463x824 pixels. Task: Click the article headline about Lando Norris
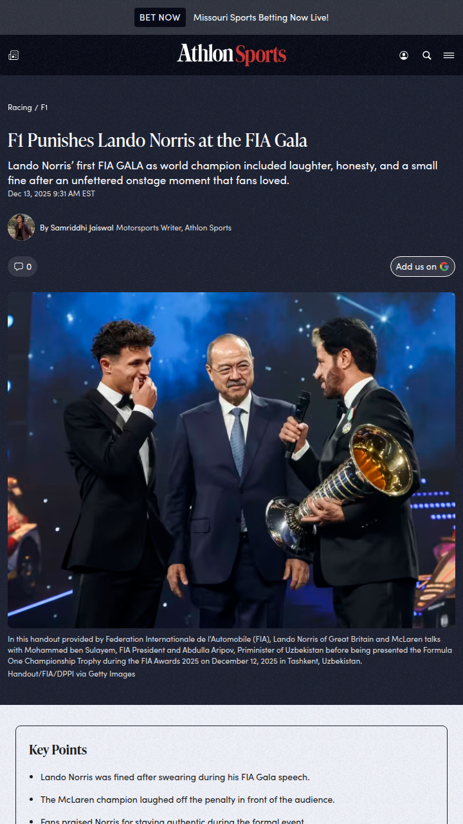(158, 140)
